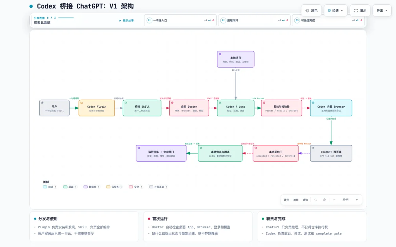This screenshot has height=247, width=396.
Task: Click the 测试证据 + 结果 edge label
Action: tap(192, 144)
